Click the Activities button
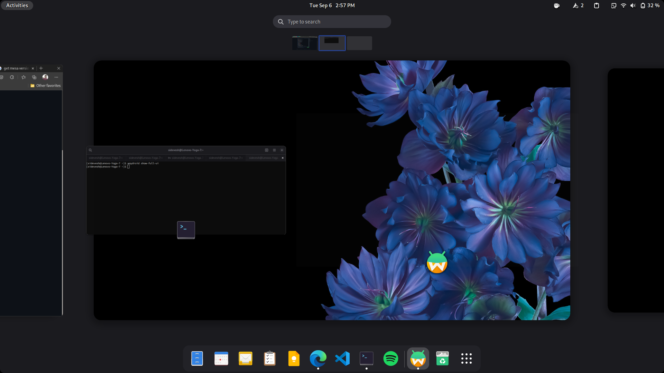The width and height of the screenshot is (664, 373). tap(17, 5)
